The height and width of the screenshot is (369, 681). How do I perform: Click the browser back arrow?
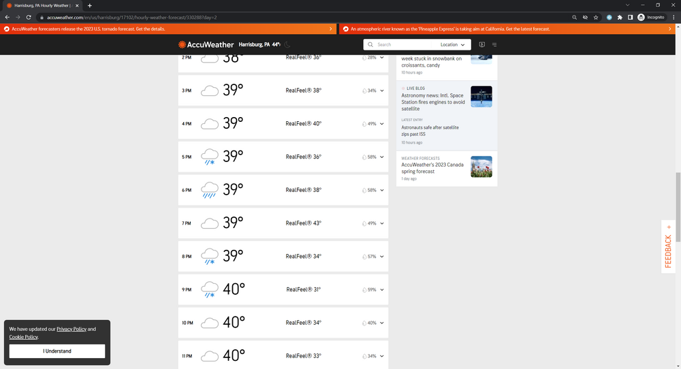[x=7, y=17]
